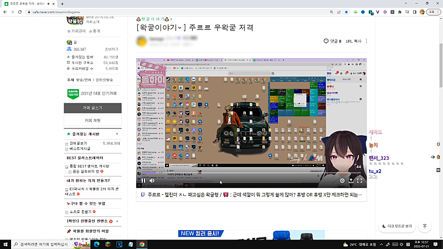Viewport: 443px width, 249px height.
Task: Open the media control playlist icon
Action: [407, 12]
